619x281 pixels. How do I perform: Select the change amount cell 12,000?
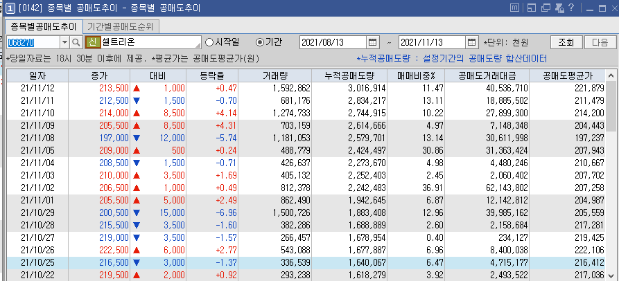[158, 138]
